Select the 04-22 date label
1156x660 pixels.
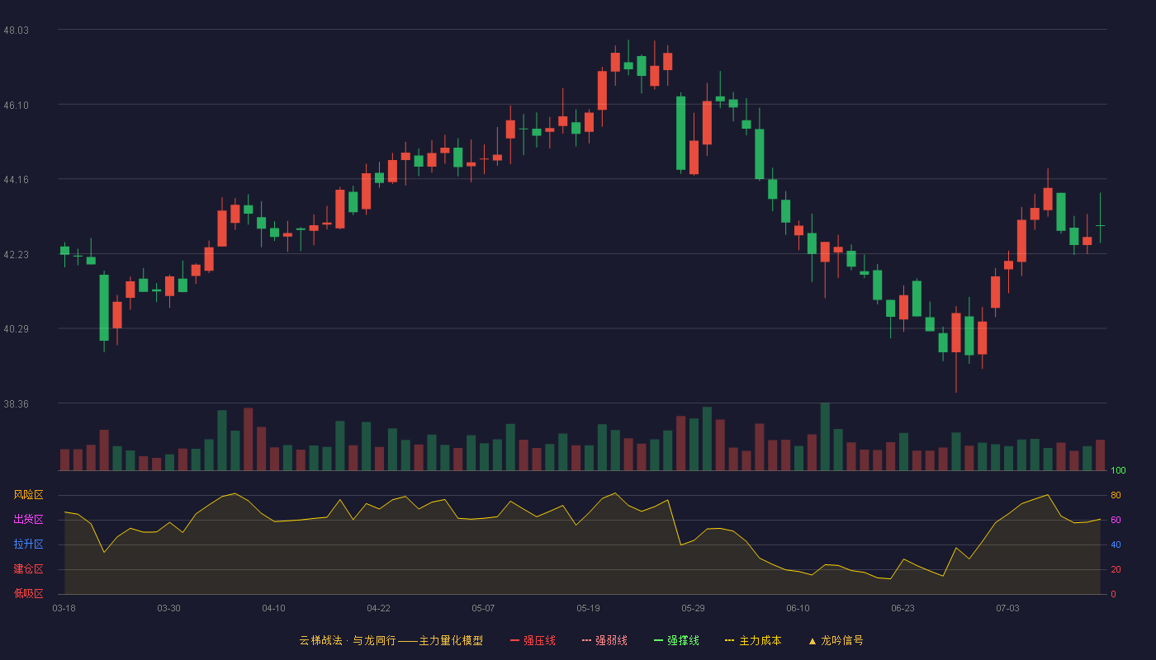click(x=378, y=608)
